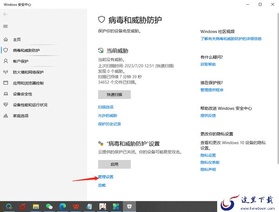
Task: Start a scan with 快速扫描 button
Action: [114, 94]
